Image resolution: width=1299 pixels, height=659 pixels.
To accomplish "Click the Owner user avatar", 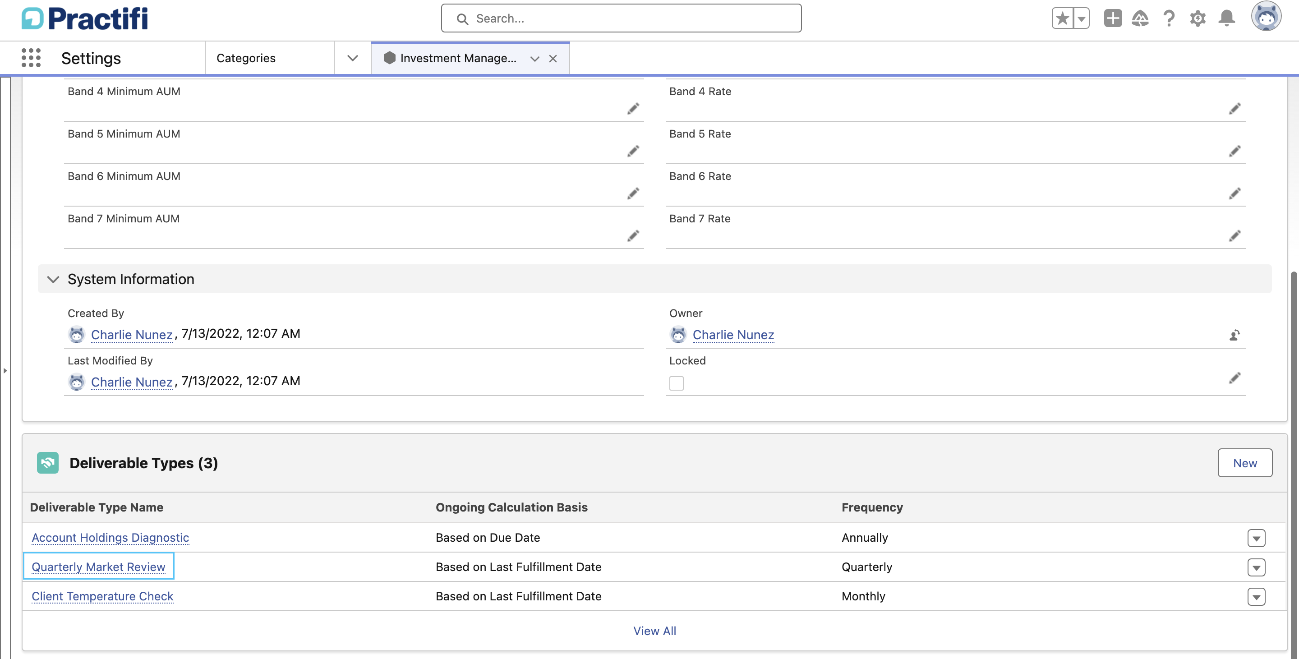I will coord(678,335).
